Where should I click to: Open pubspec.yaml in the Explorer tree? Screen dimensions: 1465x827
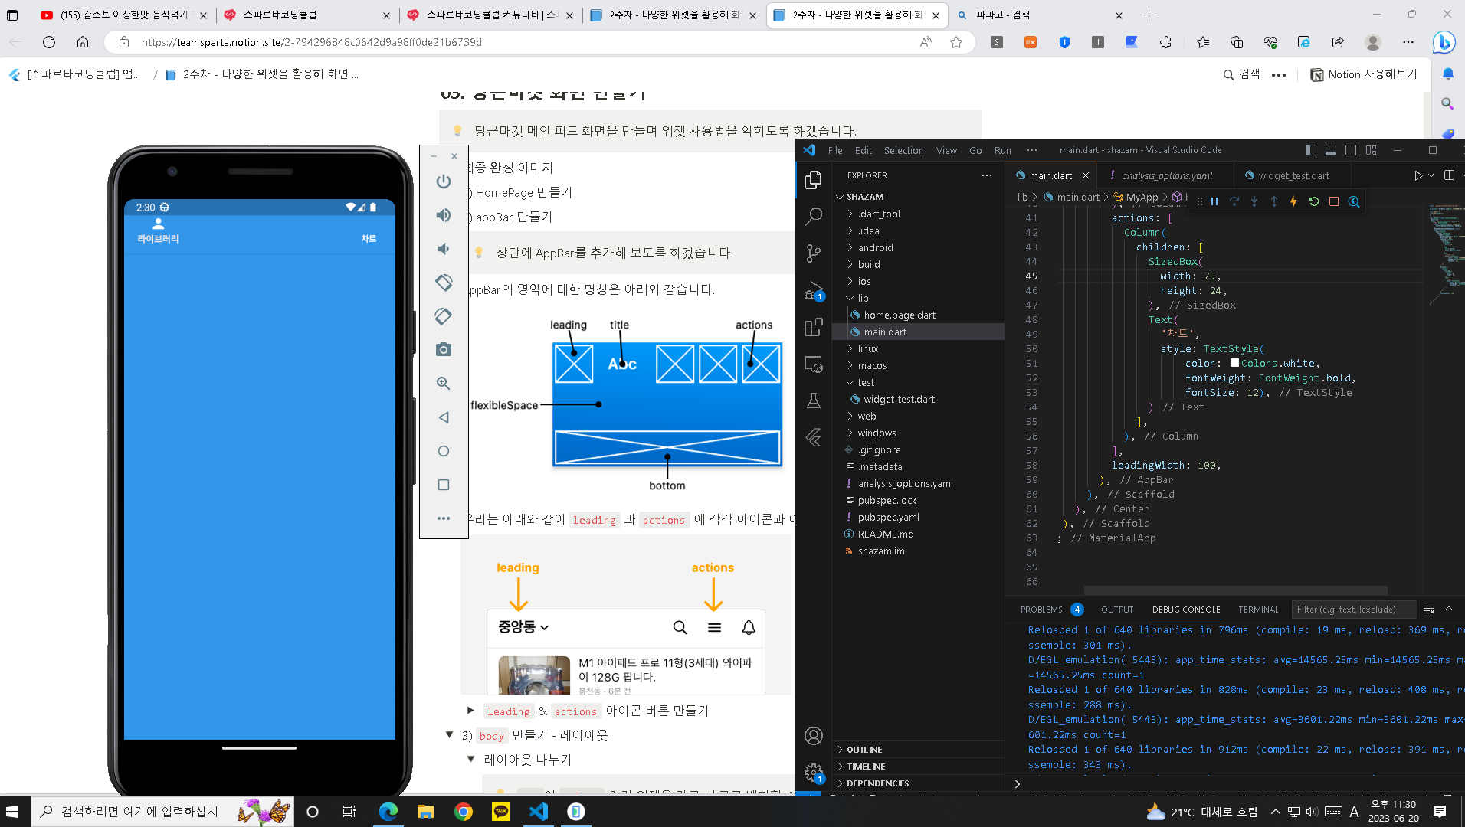[888, 517]
